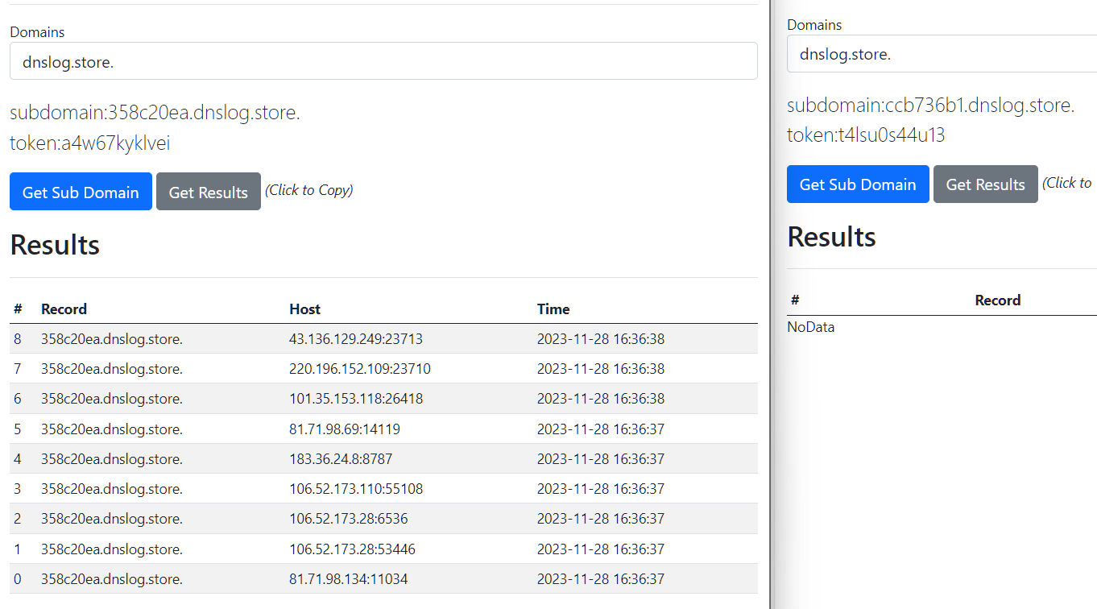
Task: Click Get Sub Domain below token a4w67kyklvei
Action: (81, 192)
